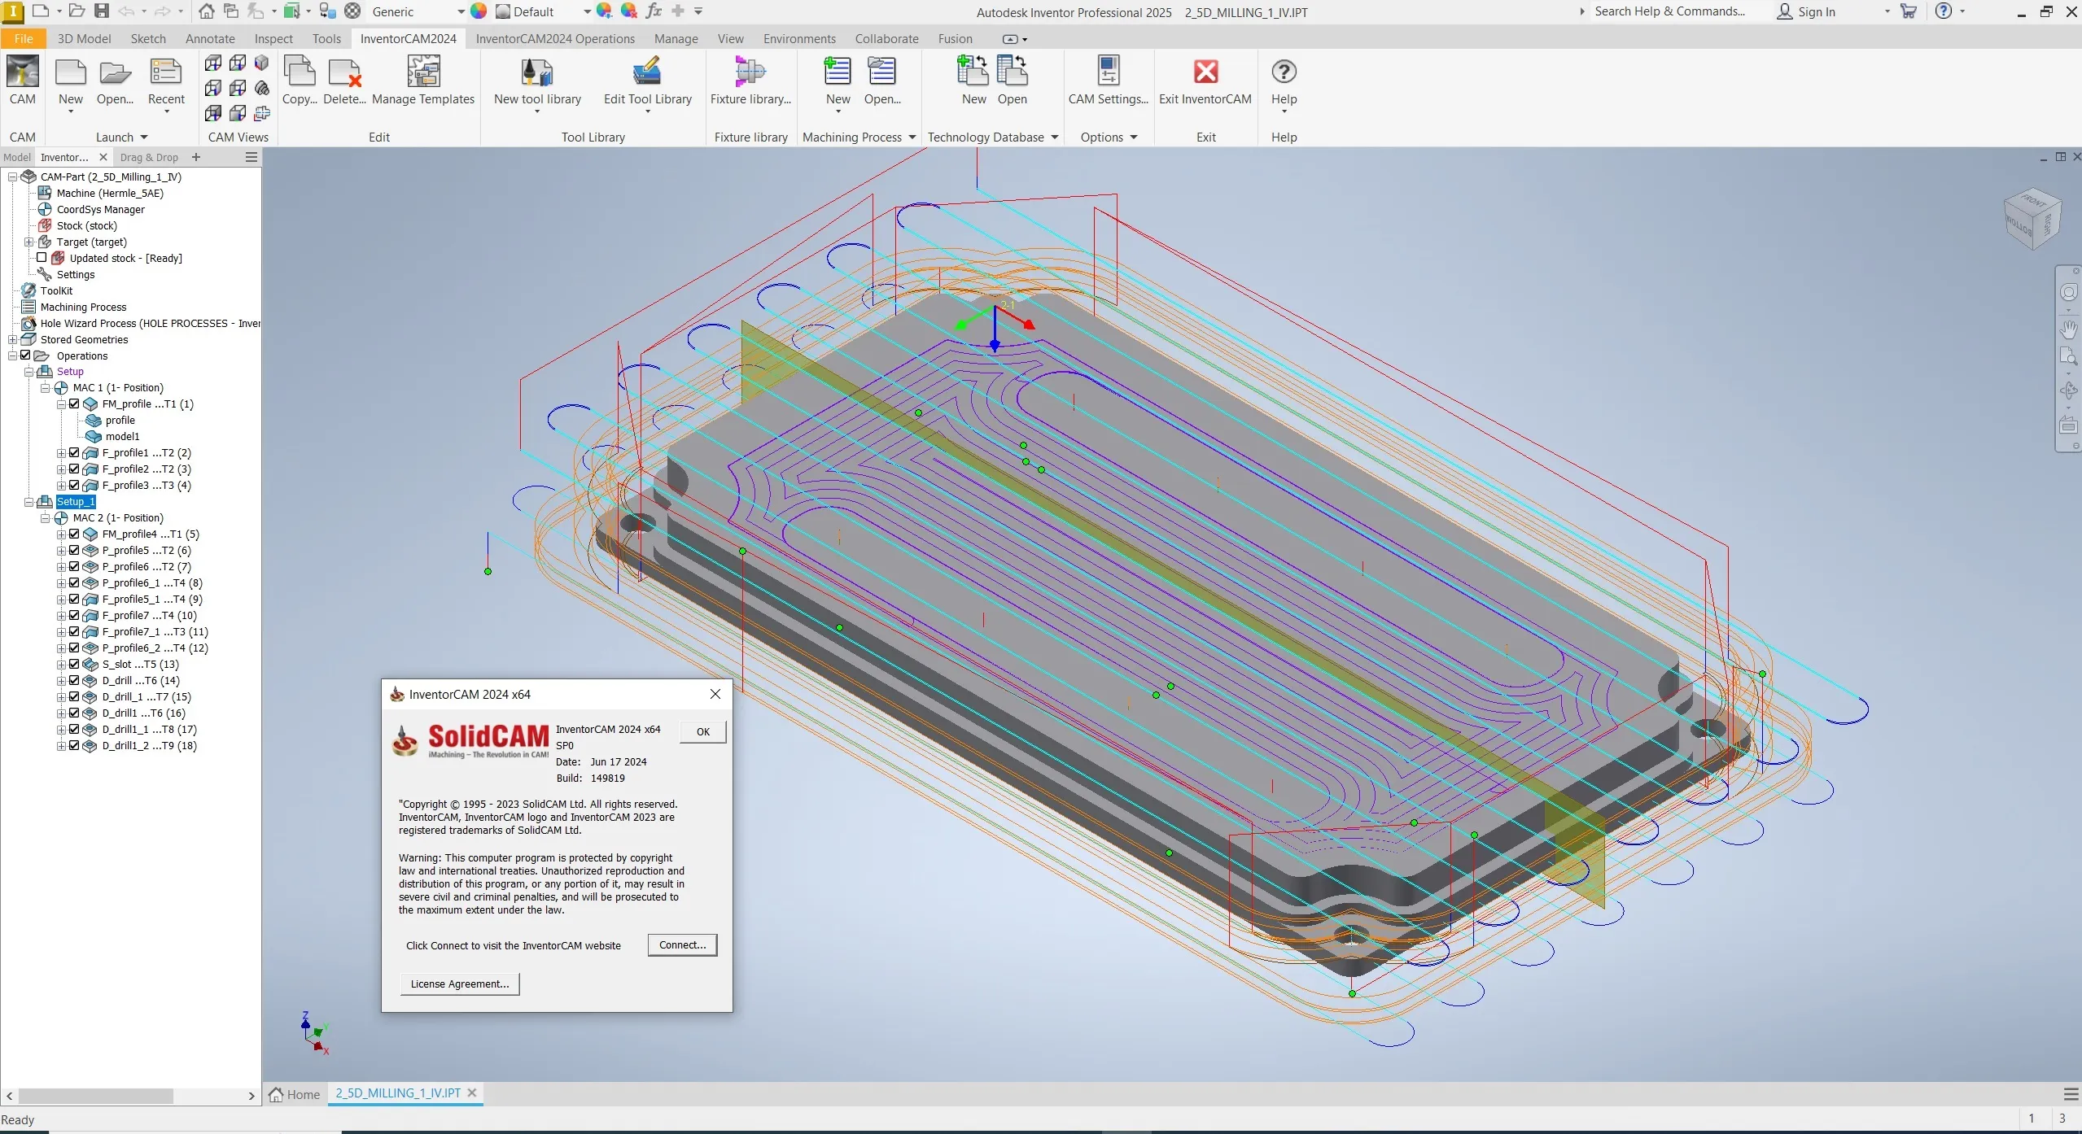The height and width of the screenshot is (1134, 2082).
Task: Click the License Agreement... button
Action: 459,984
